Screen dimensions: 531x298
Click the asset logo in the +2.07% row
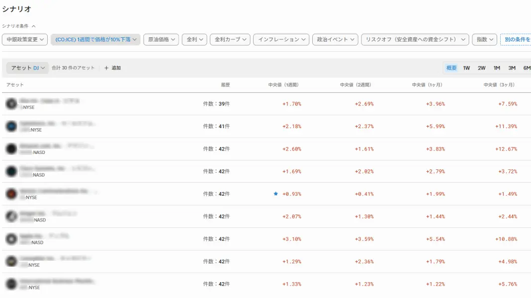click(x=11, y=216)
